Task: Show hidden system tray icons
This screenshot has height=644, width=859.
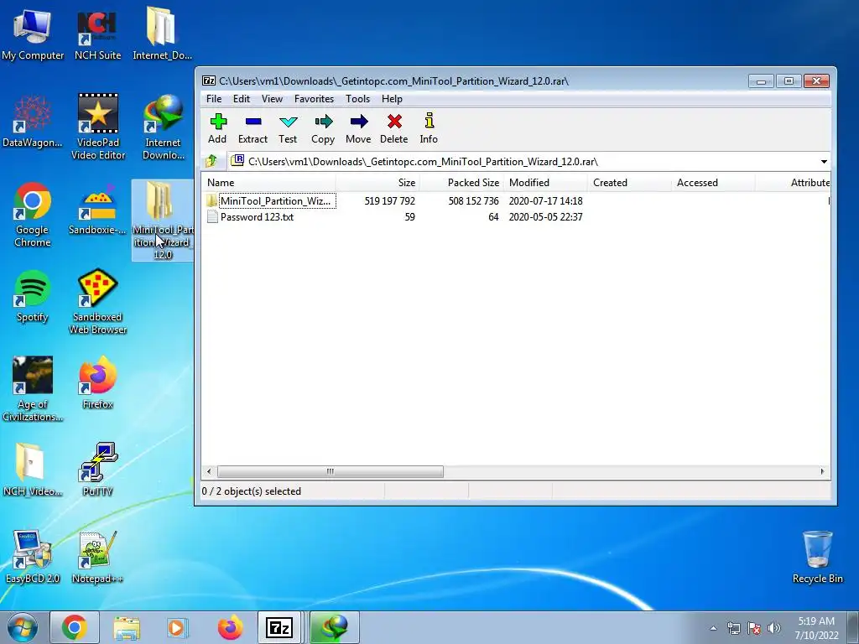Action: point(713,628)
